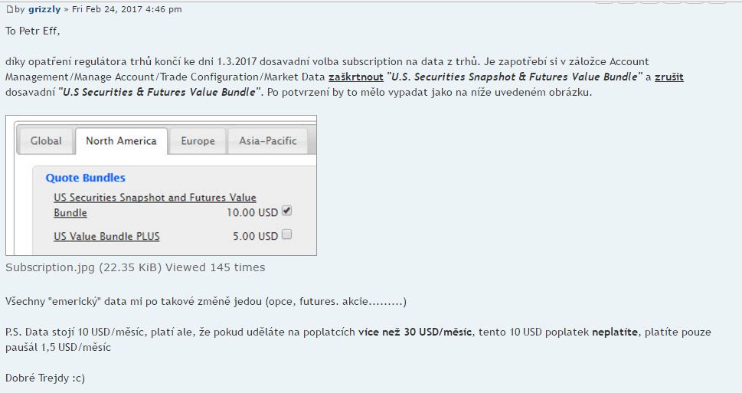Click the underlined Bundle link text
The height and width of the screenshot is (393, 742).
[70, 213]
